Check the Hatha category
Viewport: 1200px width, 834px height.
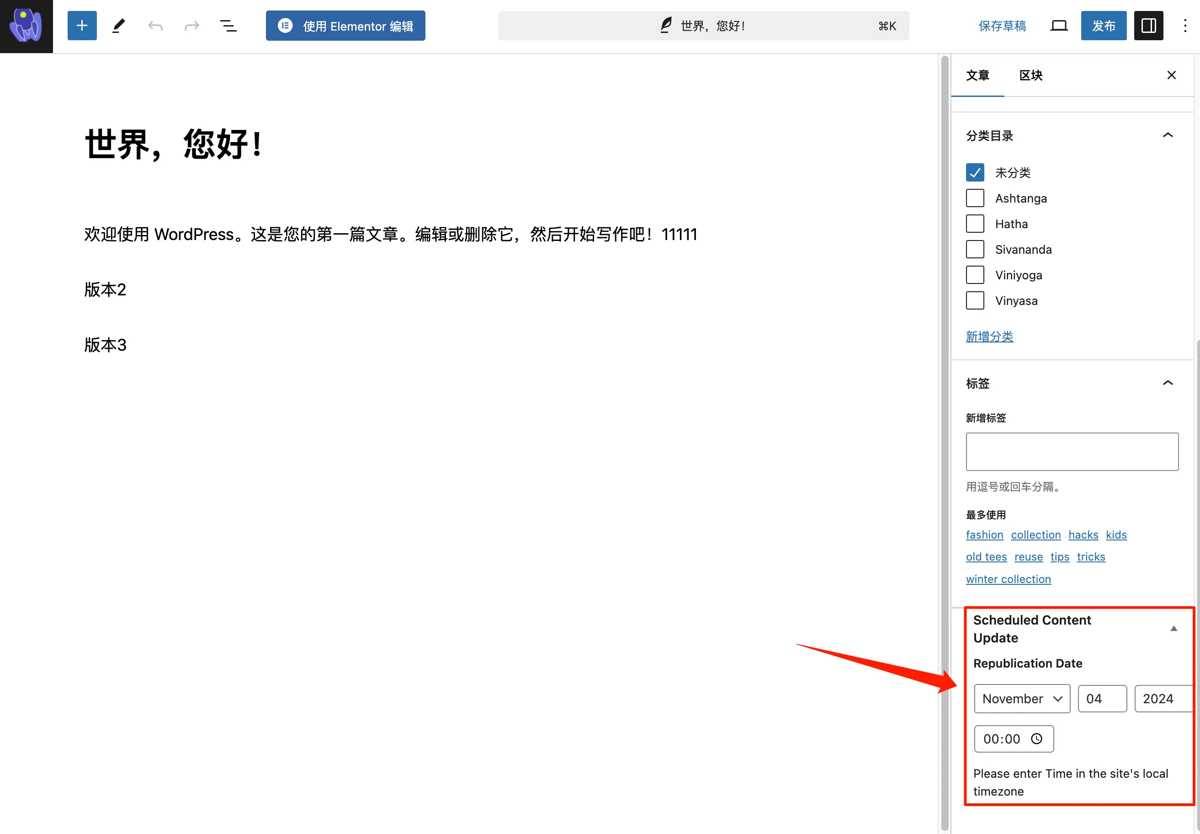[x=975, y=224]
